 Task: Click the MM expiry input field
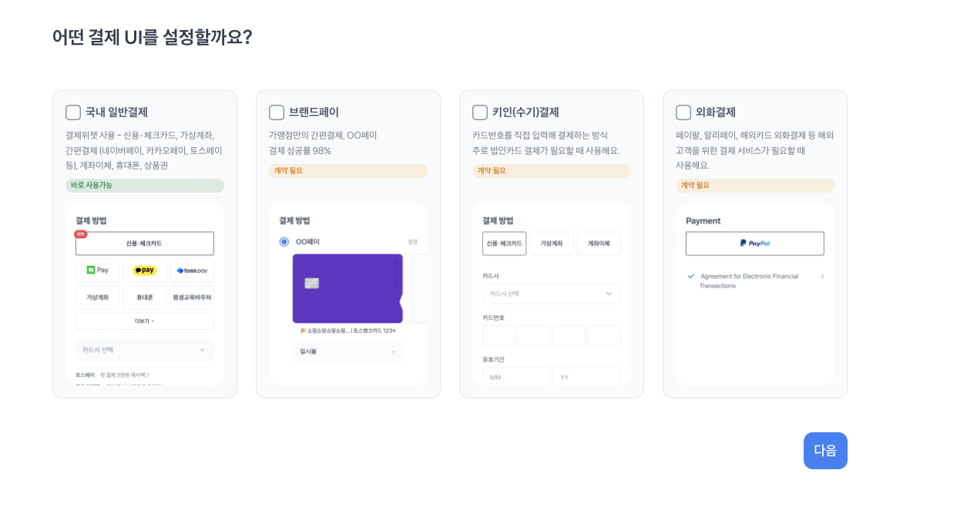point(515,378)
